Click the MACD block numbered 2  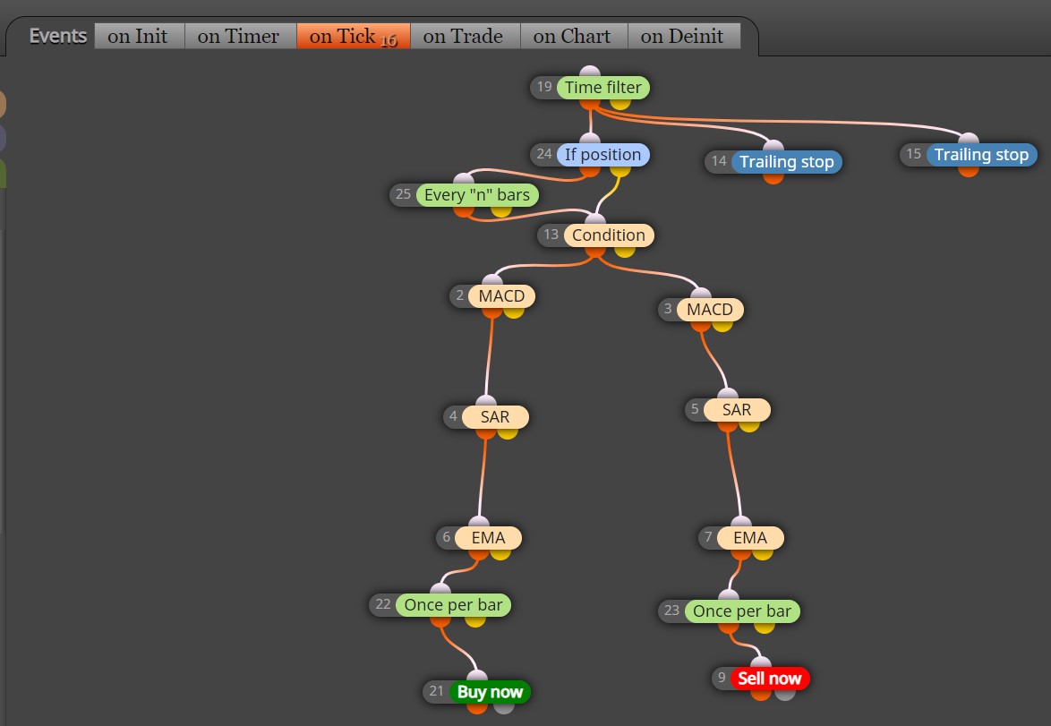pyautogui.click(x=502, y=296)
